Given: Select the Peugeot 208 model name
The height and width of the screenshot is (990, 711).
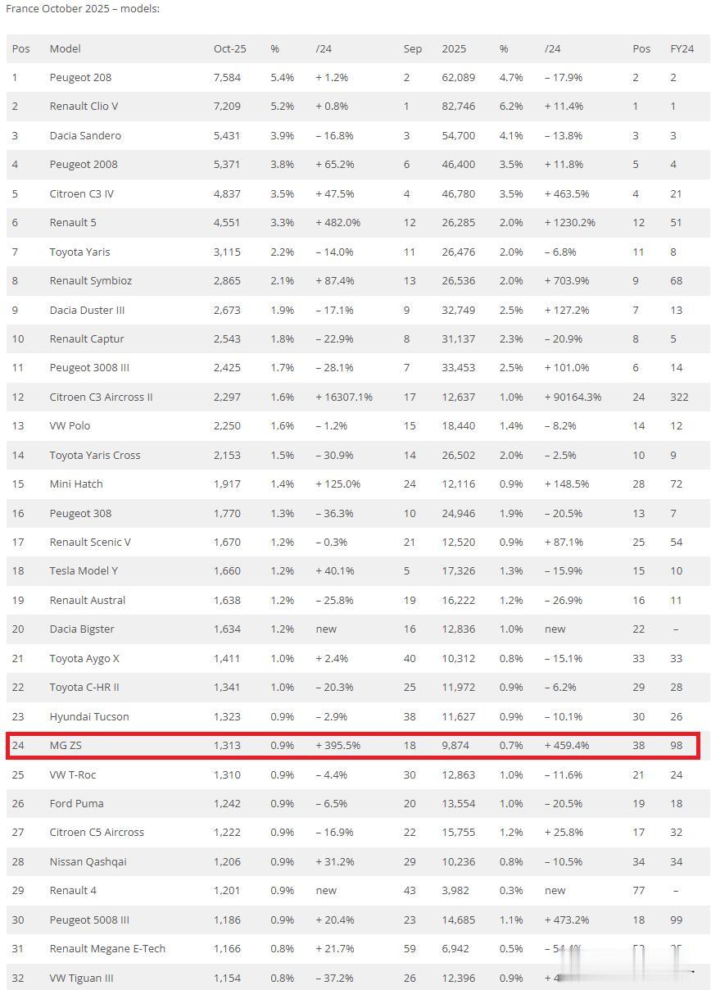Looking at the screenshot, I should pos(80,77).
